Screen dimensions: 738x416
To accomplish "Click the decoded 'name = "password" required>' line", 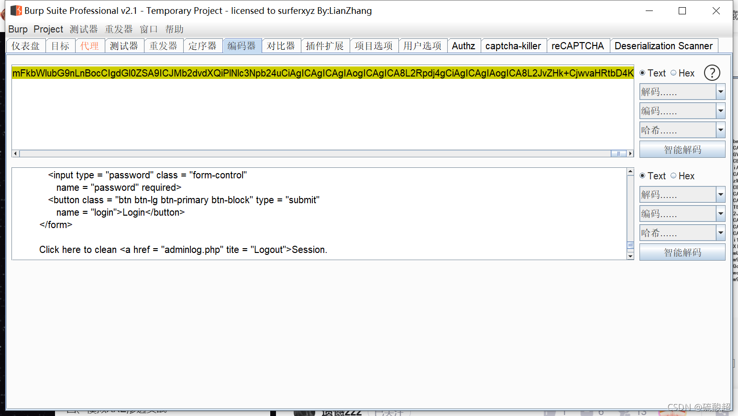I will point(119,187).
